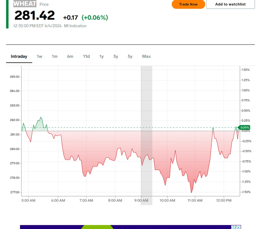Click the 9:00 AM time axis label

click(141, 201)
